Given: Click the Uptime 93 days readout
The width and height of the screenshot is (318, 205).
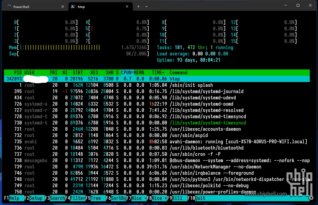Looking at the screenshot, I should (189, 60).
